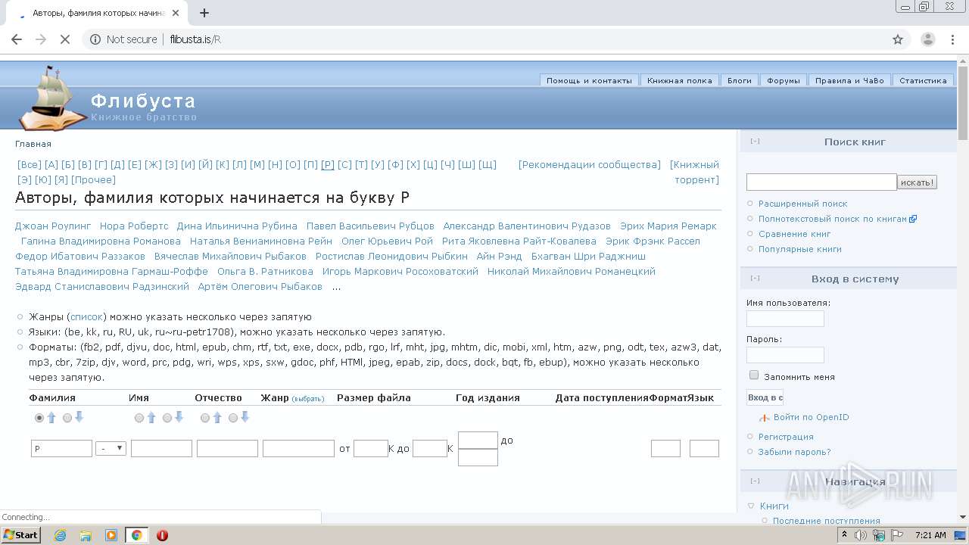Open media player from taskbar

coord(111,535)
